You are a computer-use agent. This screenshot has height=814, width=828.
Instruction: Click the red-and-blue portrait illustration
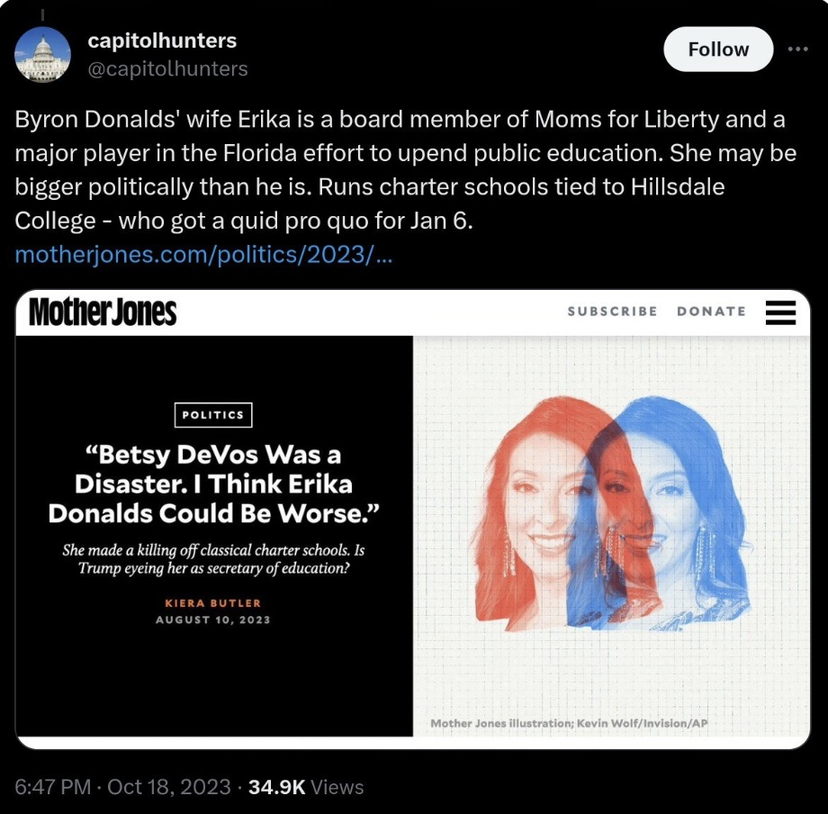click(x=613, y=513)
